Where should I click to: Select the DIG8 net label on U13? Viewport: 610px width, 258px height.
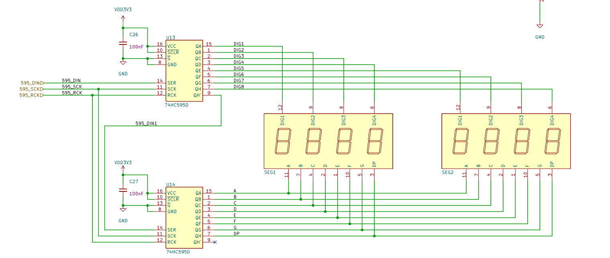pos(239,87)
